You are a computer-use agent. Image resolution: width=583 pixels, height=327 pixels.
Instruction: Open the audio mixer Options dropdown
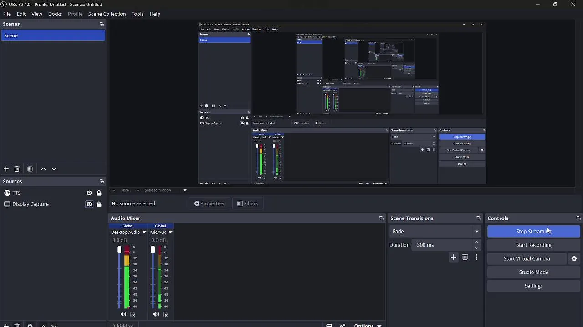[368, 325]
